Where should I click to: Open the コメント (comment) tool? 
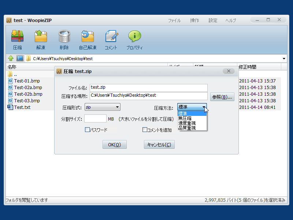pyautogui.click(x=112, y=36)
